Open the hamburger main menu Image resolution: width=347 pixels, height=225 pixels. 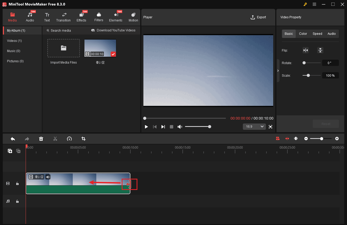click(314, 4)
